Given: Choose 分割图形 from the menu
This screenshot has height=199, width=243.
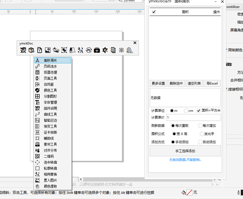Looking at the screenshot, I should 53,96.
